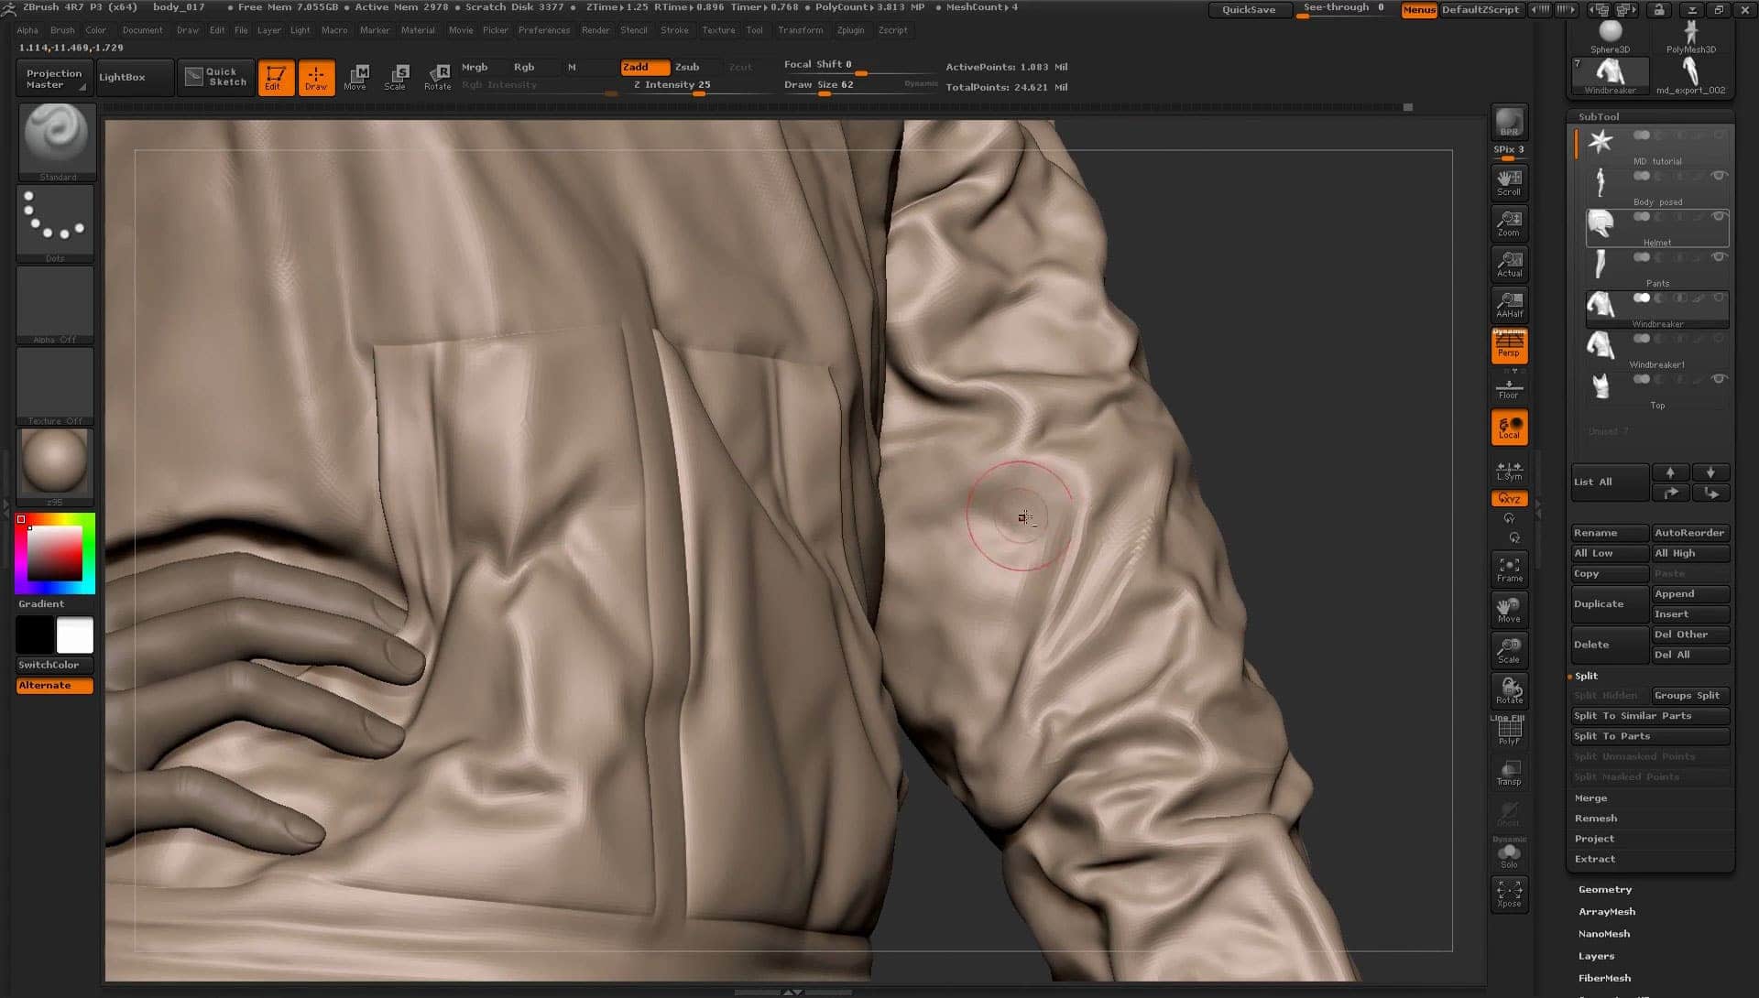Screen dimensions: 1759x998
Task: Open the Preferences menu
Action: click(544, 30)
